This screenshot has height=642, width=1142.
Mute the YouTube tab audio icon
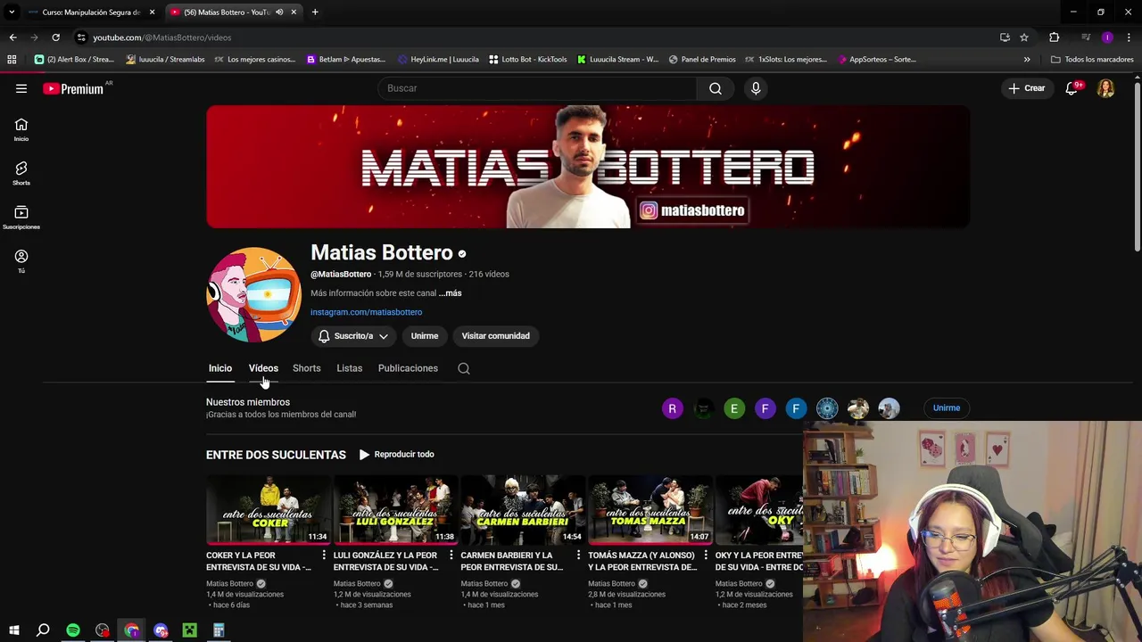279,12
